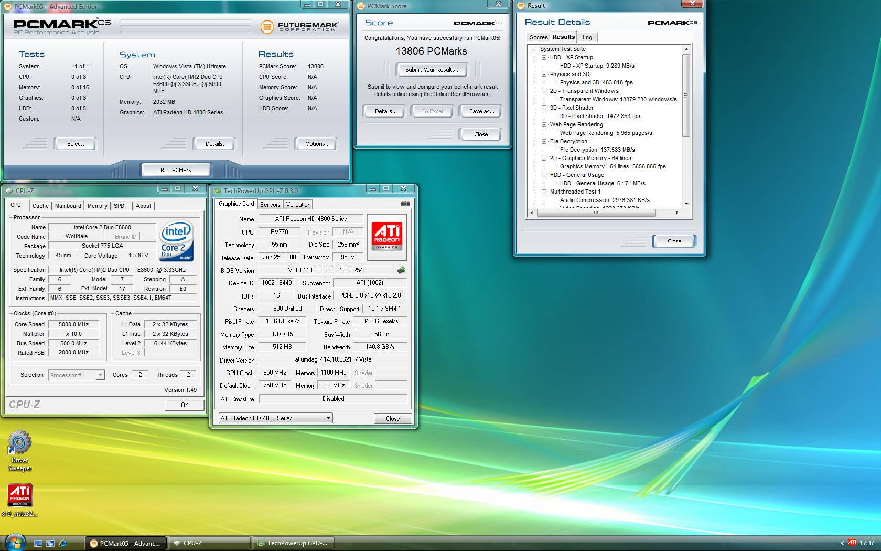Collapse the System Test Suite tree node
The height and width of the screenshot is (551, 881).
534,49
